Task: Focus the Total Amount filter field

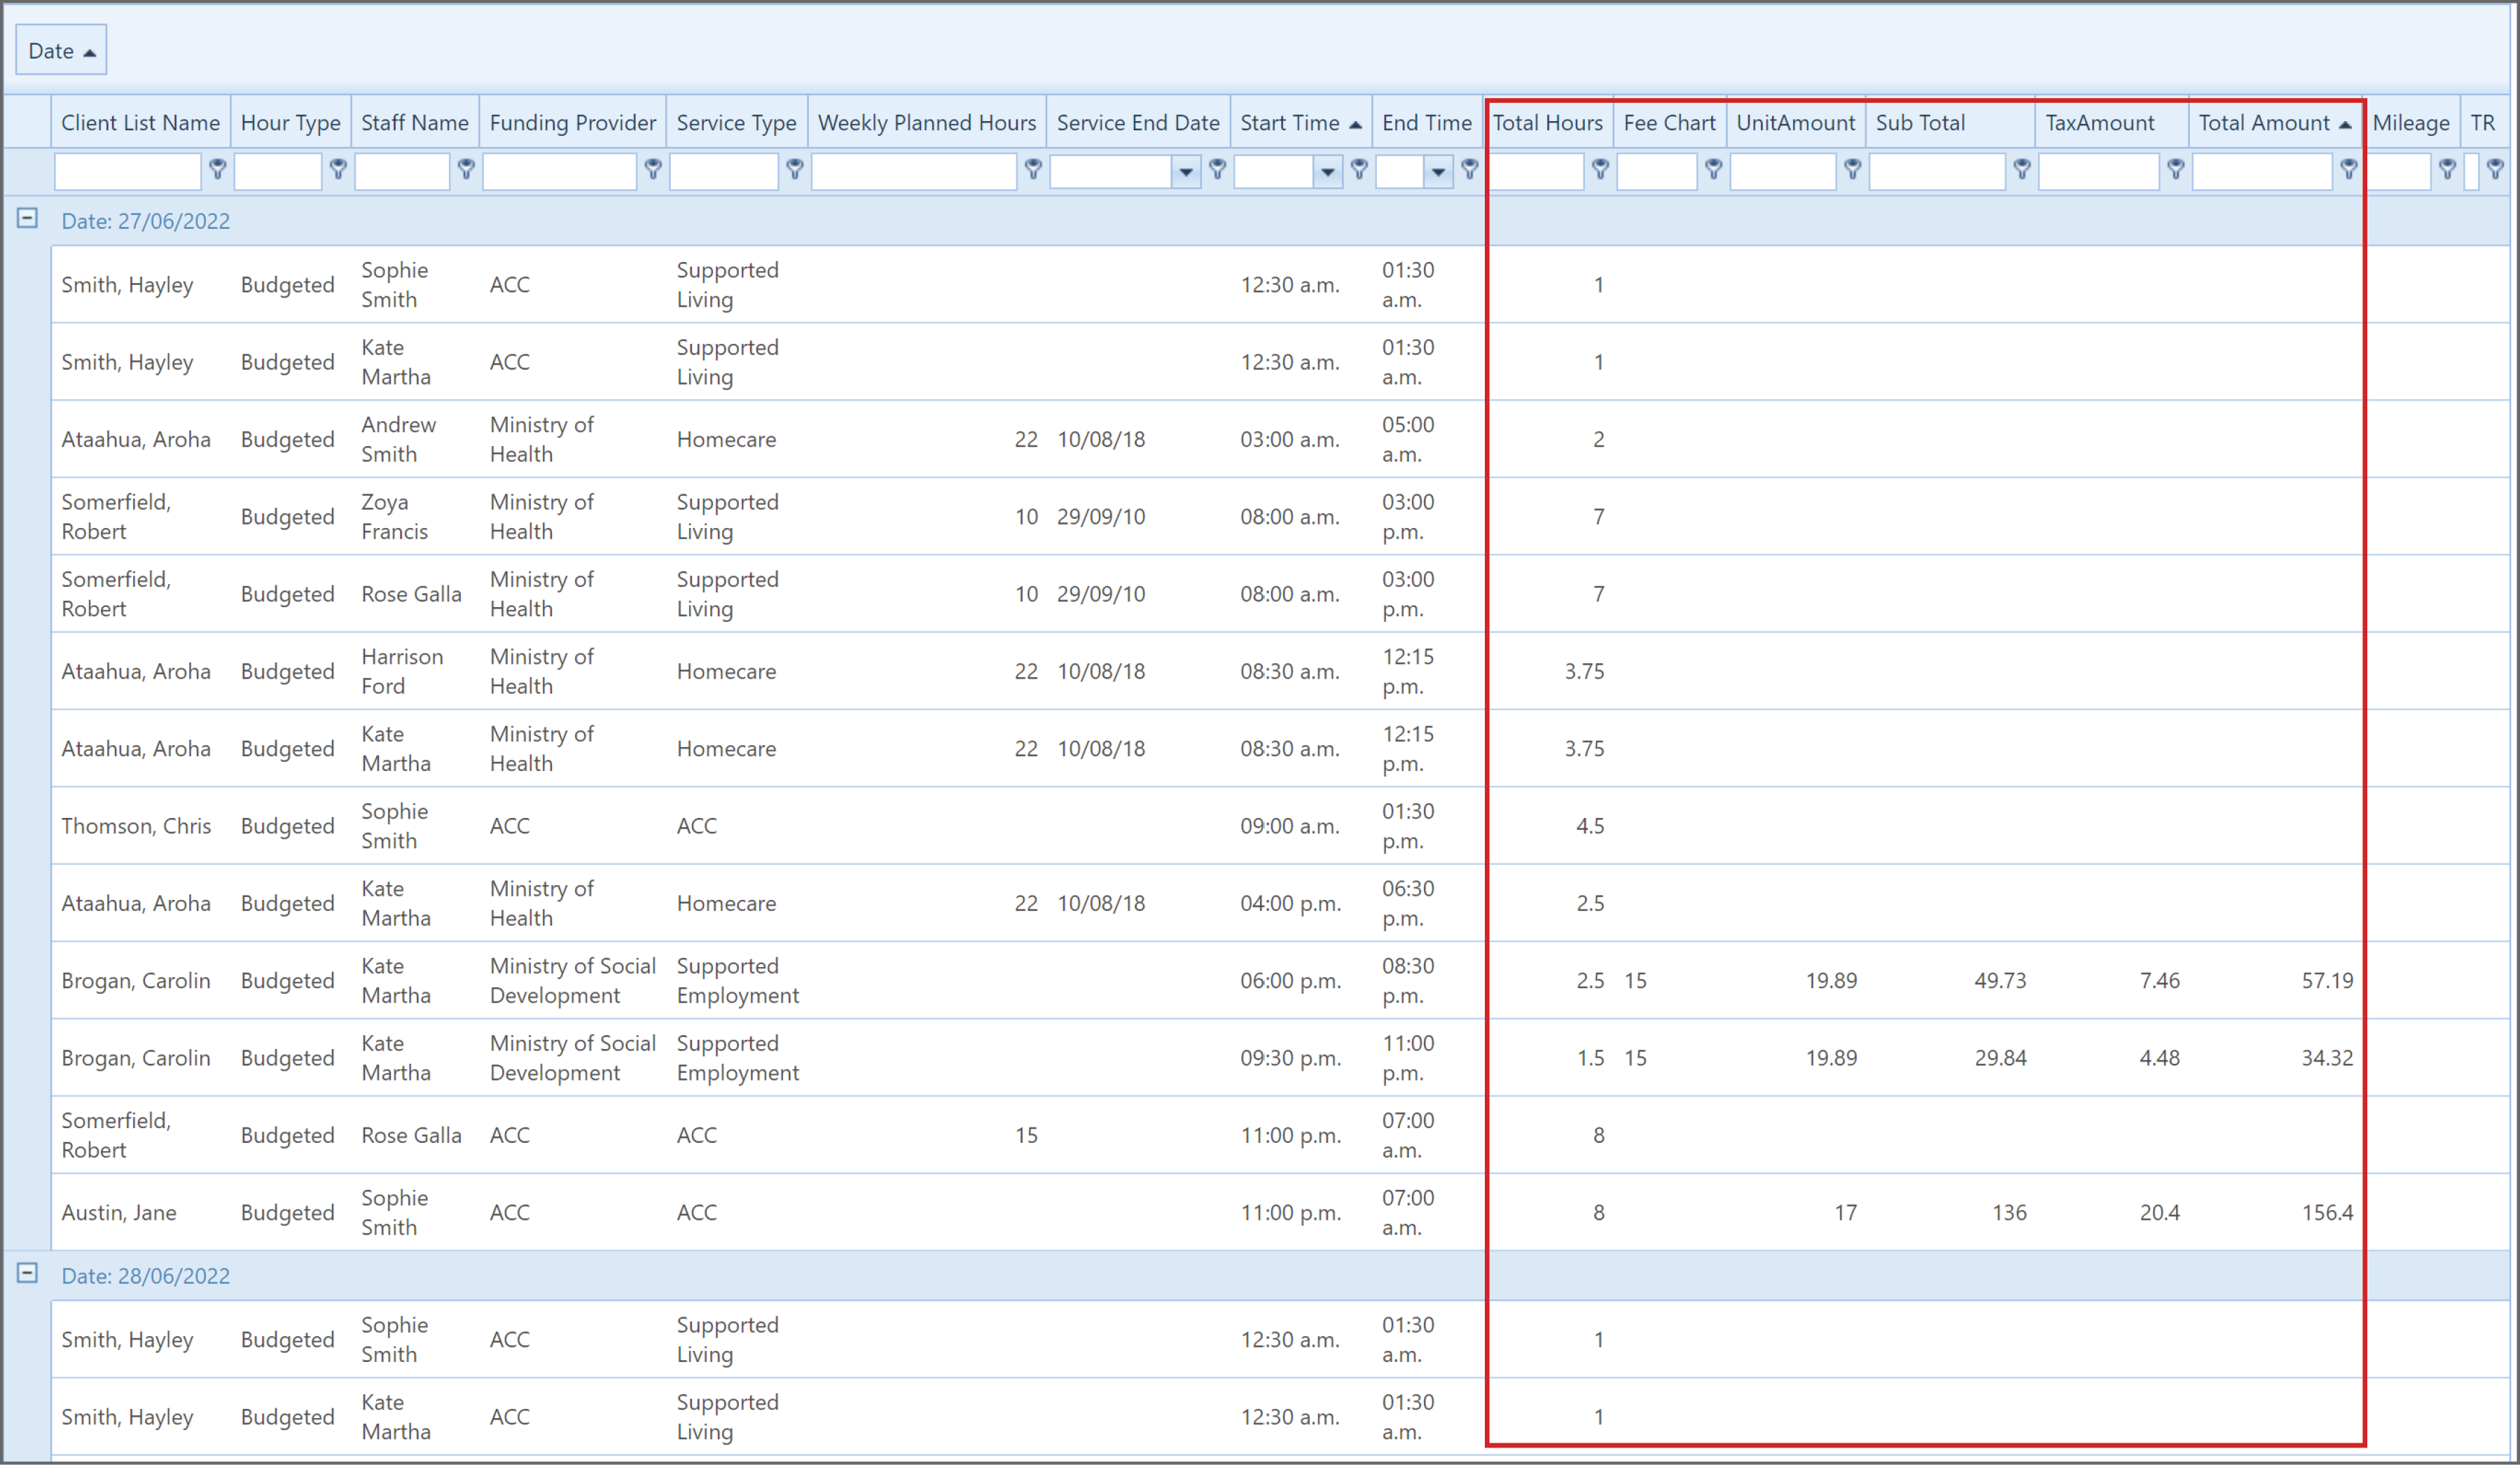Action: [2262, 172]
